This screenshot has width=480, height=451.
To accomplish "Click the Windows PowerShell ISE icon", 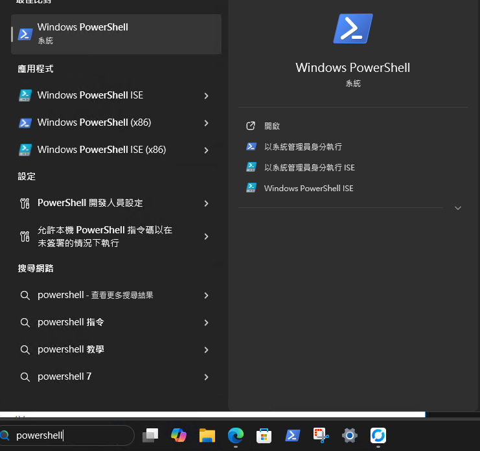I will click(25, 95).
